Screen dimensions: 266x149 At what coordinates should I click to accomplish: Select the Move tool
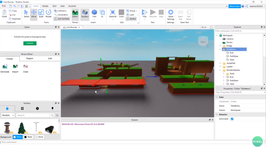34,14
